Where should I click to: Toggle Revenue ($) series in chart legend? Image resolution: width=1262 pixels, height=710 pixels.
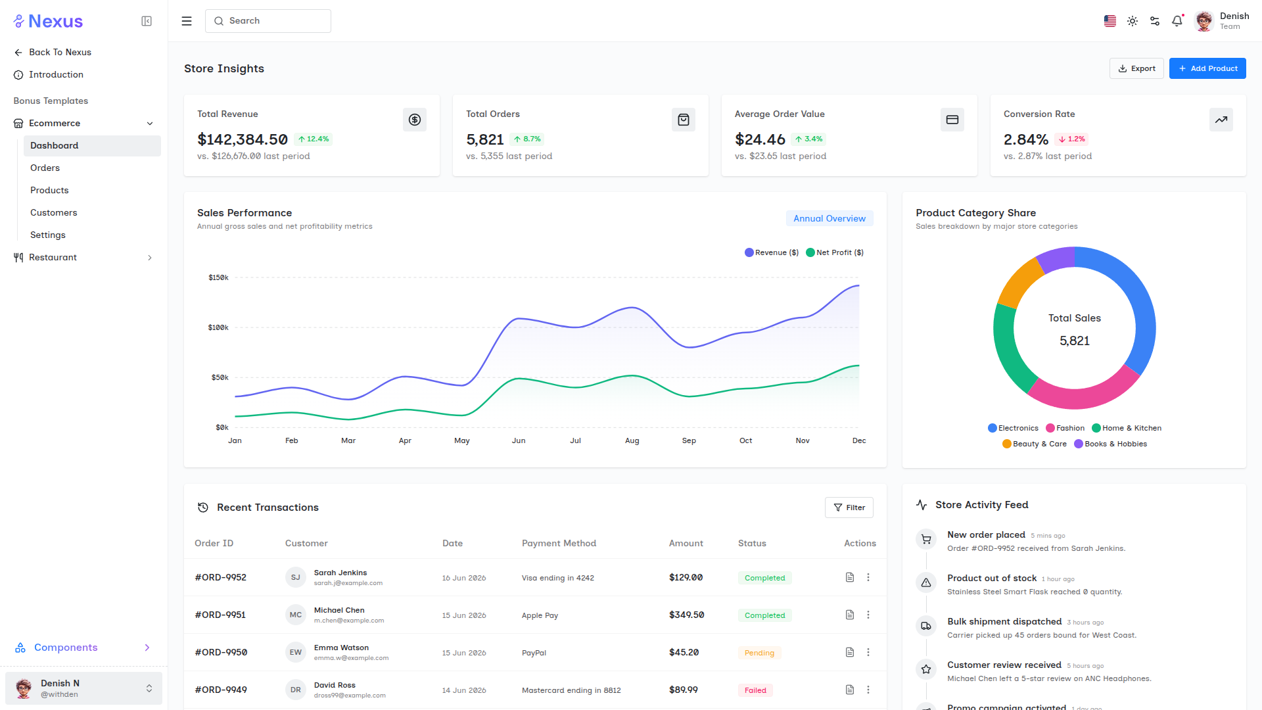[772, 252]
